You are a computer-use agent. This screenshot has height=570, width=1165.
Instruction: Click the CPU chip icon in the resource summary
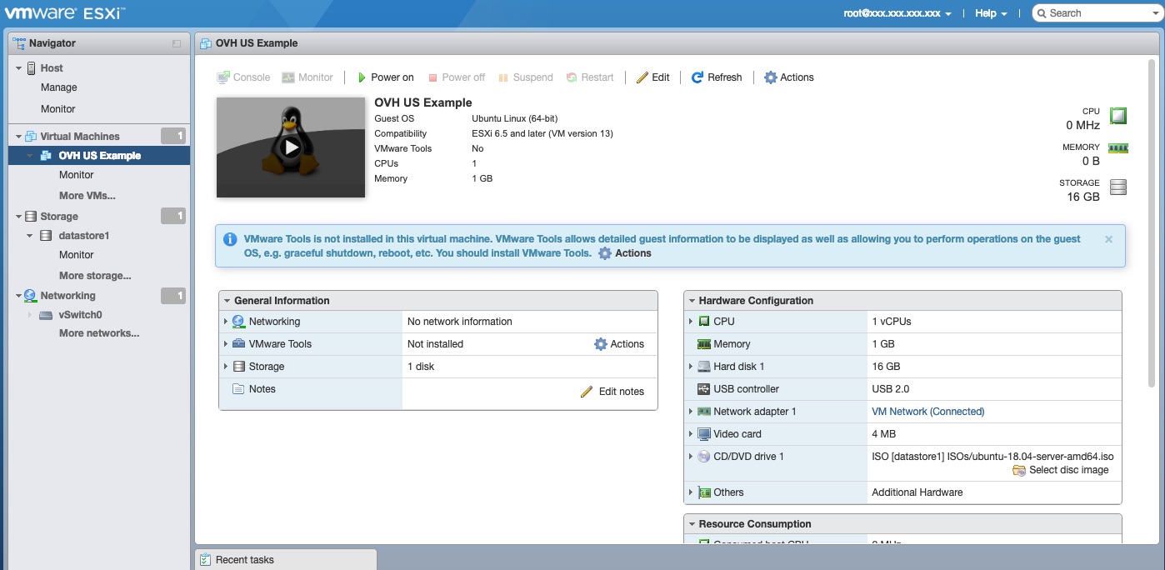click(x=1117, y=116)
